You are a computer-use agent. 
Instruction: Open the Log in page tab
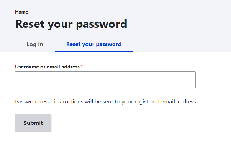tap(35, 44)
